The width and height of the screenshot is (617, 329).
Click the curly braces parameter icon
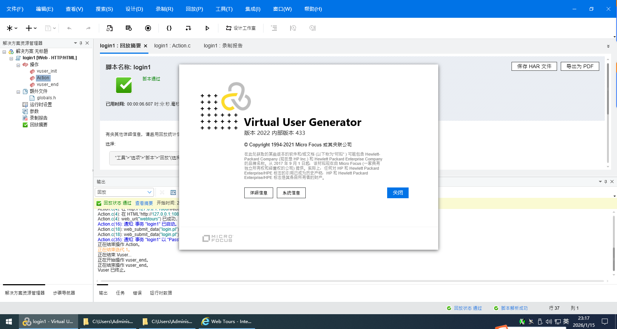[x=169, y=28]
